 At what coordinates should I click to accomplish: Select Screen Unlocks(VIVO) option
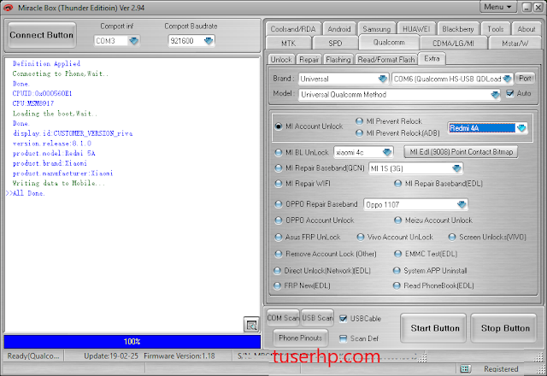452,238
